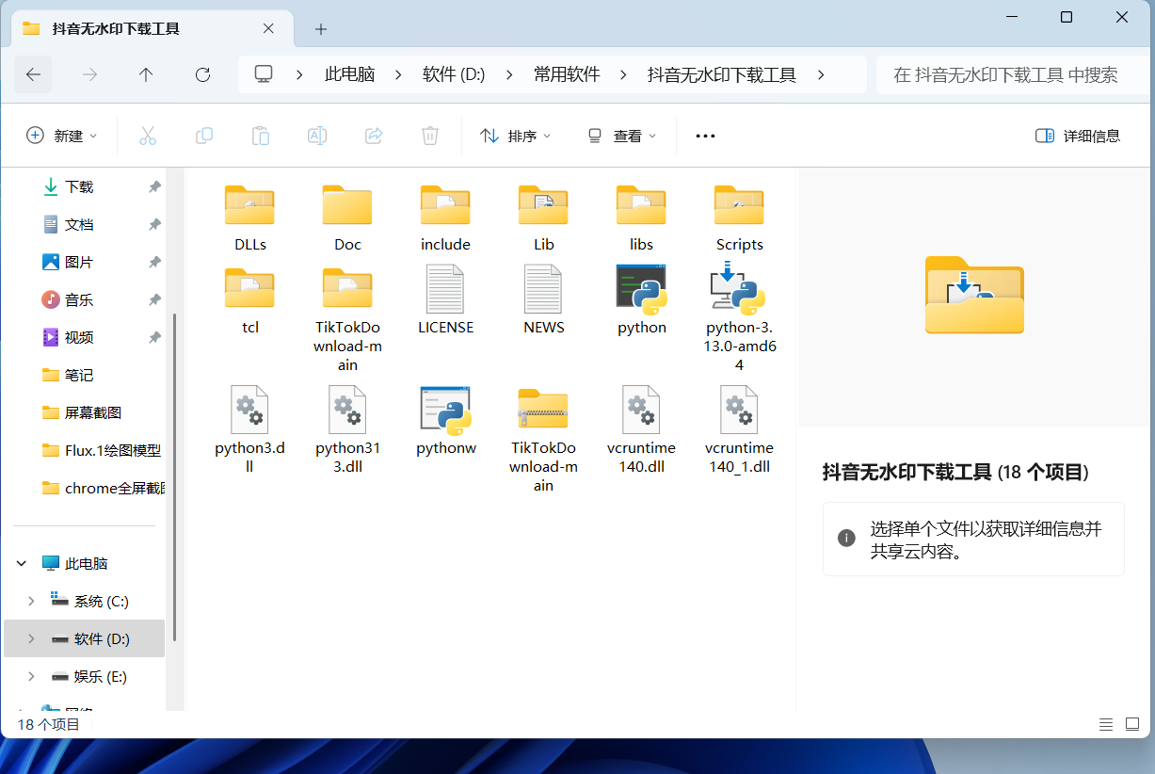Select the Scripts folder
1155x774 pixels.
click(x=740, y=218)
